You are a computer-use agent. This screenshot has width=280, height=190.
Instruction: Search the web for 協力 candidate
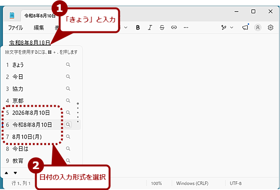tap(68, 89)
